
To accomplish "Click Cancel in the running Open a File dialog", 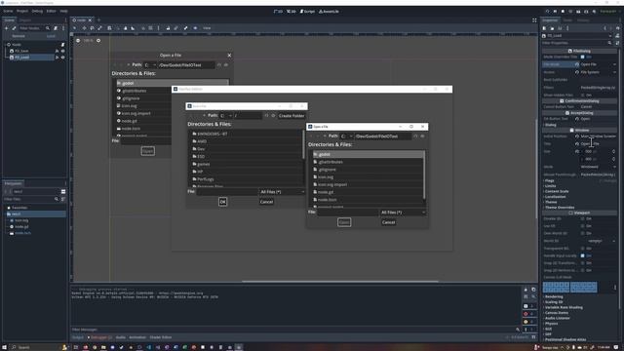I will 388,222.
